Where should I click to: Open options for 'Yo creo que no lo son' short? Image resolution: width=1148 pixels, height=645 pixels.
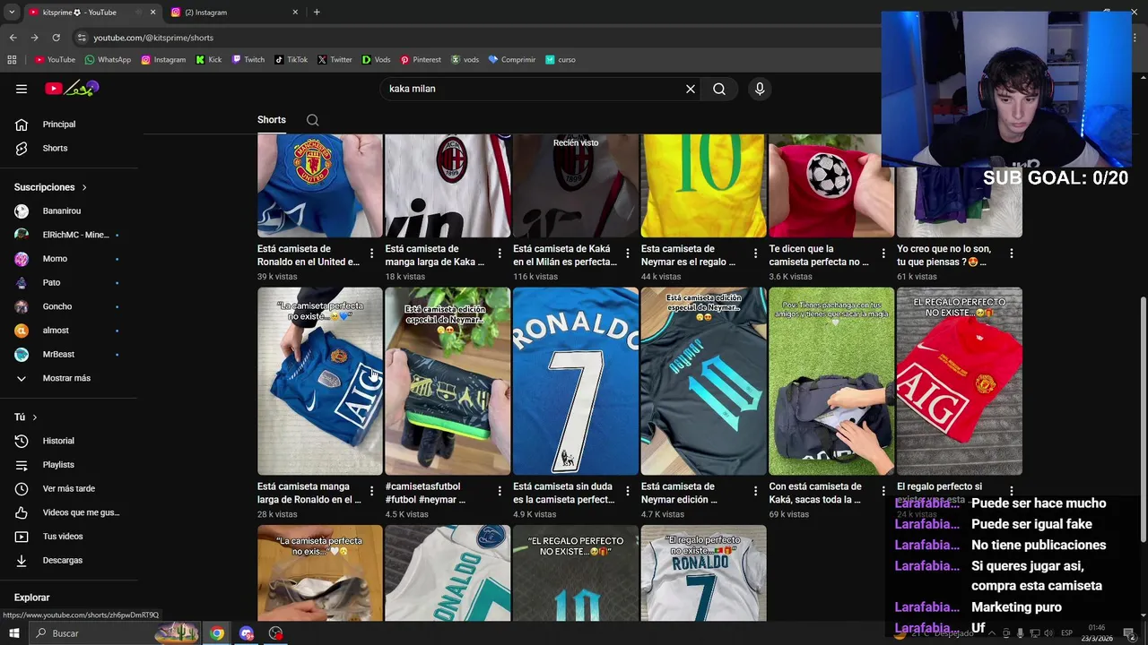tap(1011, 254)
